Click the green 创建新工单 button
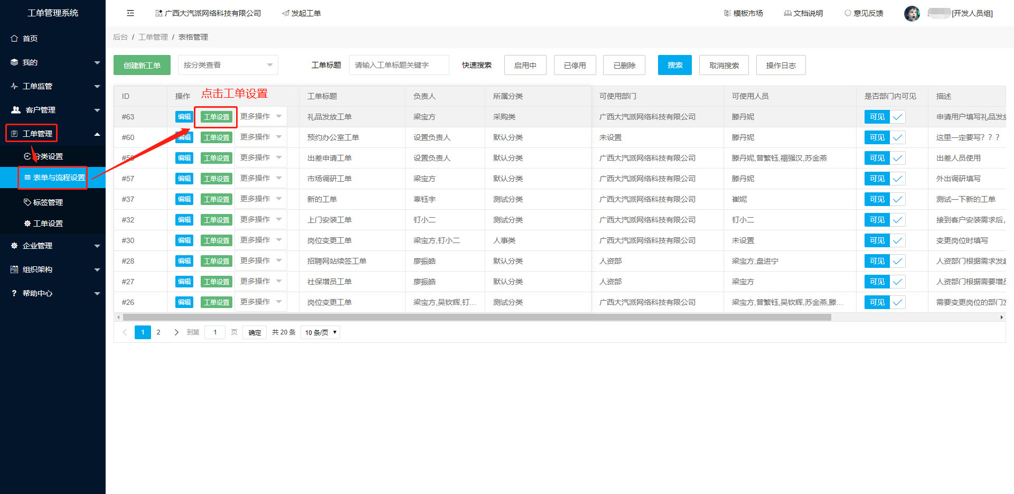The image size is (1014, 494). [142, 65]
